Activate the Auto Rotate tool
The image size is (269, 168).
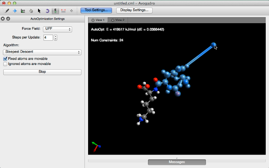pyautogui.click(x=47, y=11)
